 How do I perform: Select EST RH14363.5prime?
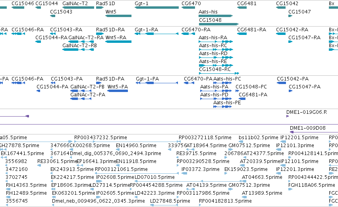point(26,185)
